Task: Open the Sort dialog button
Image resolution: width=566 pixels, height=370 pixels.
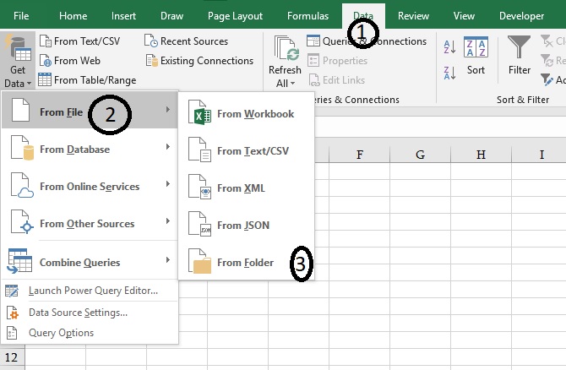Action: point(476,55)
